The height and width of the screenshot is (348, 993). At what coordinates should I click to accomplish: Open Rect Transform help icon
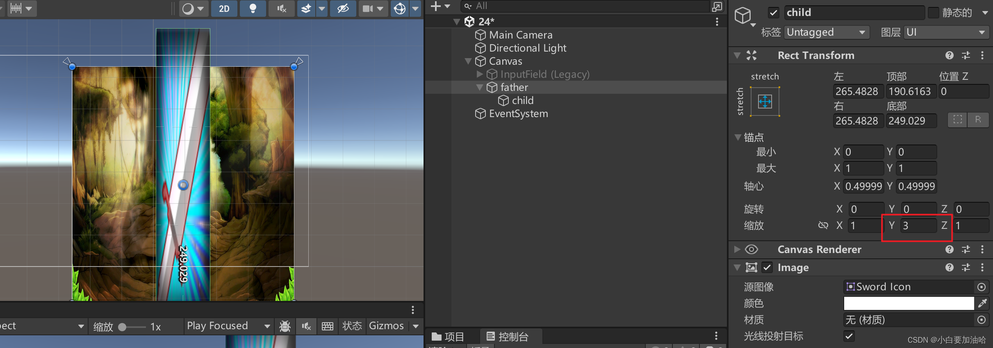(x=950, y=55)
